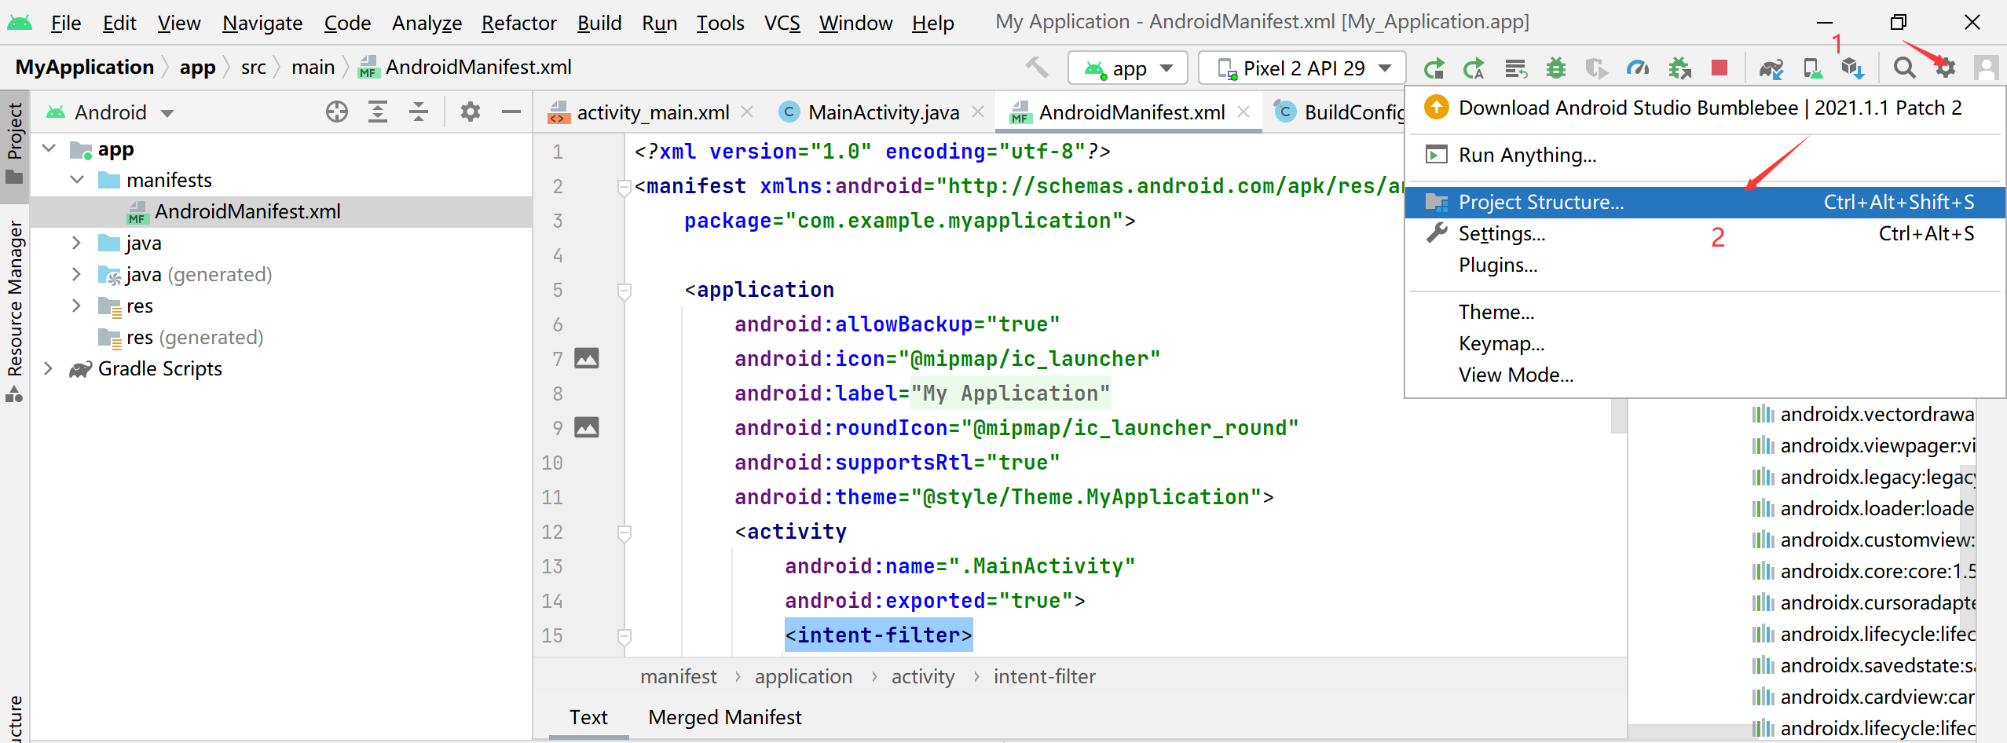Open the Resource Manager side tab

coord(14,310)
